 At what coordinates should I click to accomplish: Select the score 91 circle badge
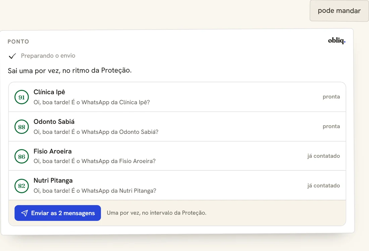coord(22,97)
